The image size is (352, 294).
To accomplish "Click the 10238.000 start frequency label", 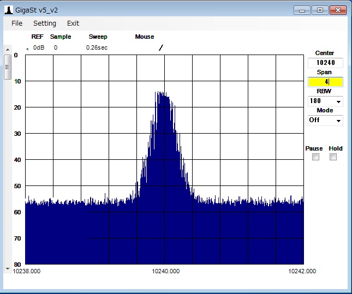I will 27,271.
